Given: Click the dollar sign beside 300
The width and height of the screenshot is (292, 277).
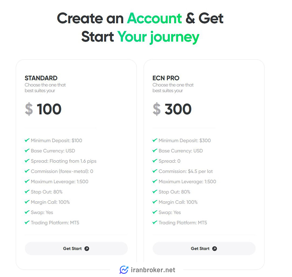Looking at the screenshot, I should click(x=157, y=109).
